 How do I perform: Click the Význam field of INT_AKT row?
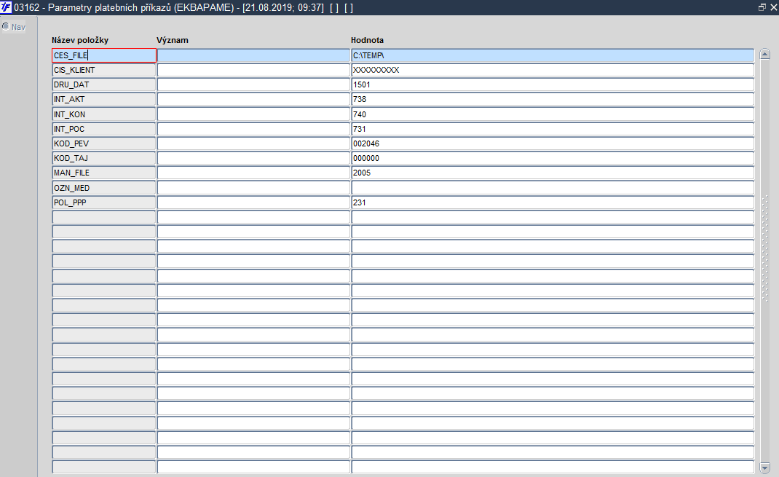[254, 99]
